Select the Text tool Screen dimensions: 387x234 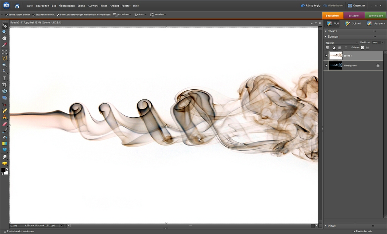click(x=5, y=78)
